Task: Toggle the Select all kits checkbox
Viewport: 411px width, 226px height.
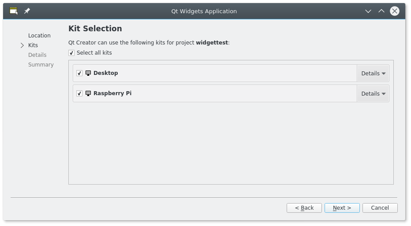Action: [x=71, y=53]
